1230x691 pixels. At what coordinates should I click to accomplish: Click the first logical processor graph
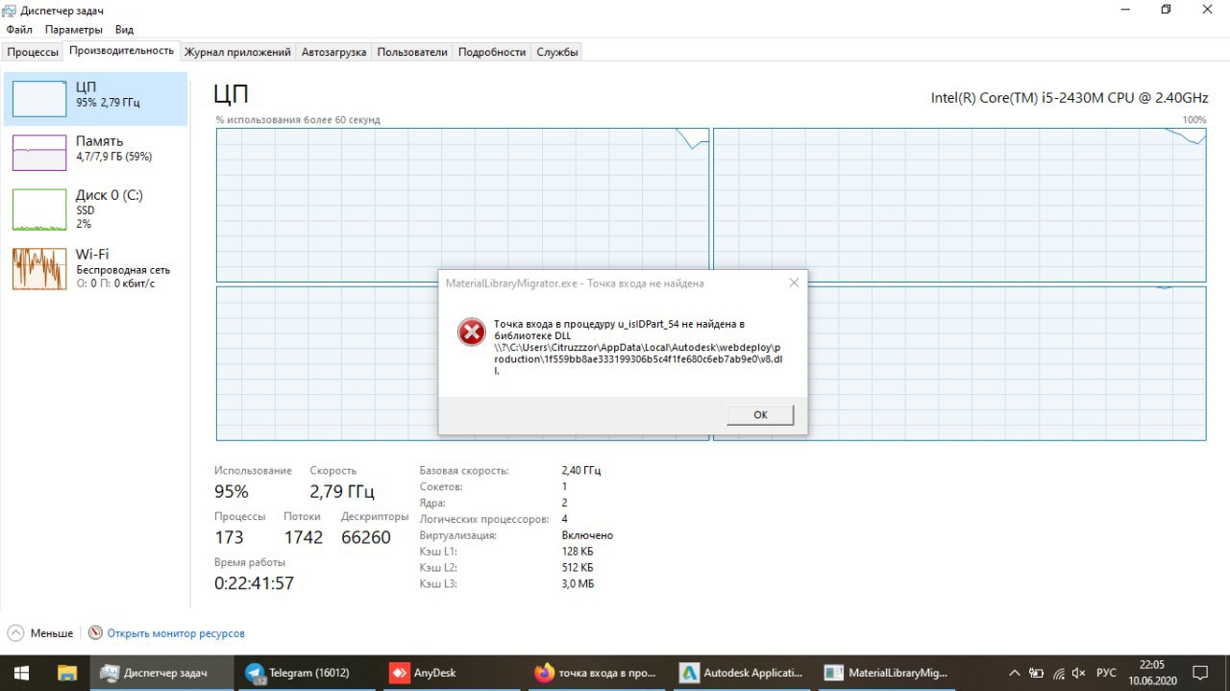tap(463, 206)
